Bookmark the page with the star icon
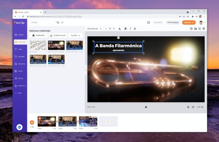 click(x=188, y=16)
